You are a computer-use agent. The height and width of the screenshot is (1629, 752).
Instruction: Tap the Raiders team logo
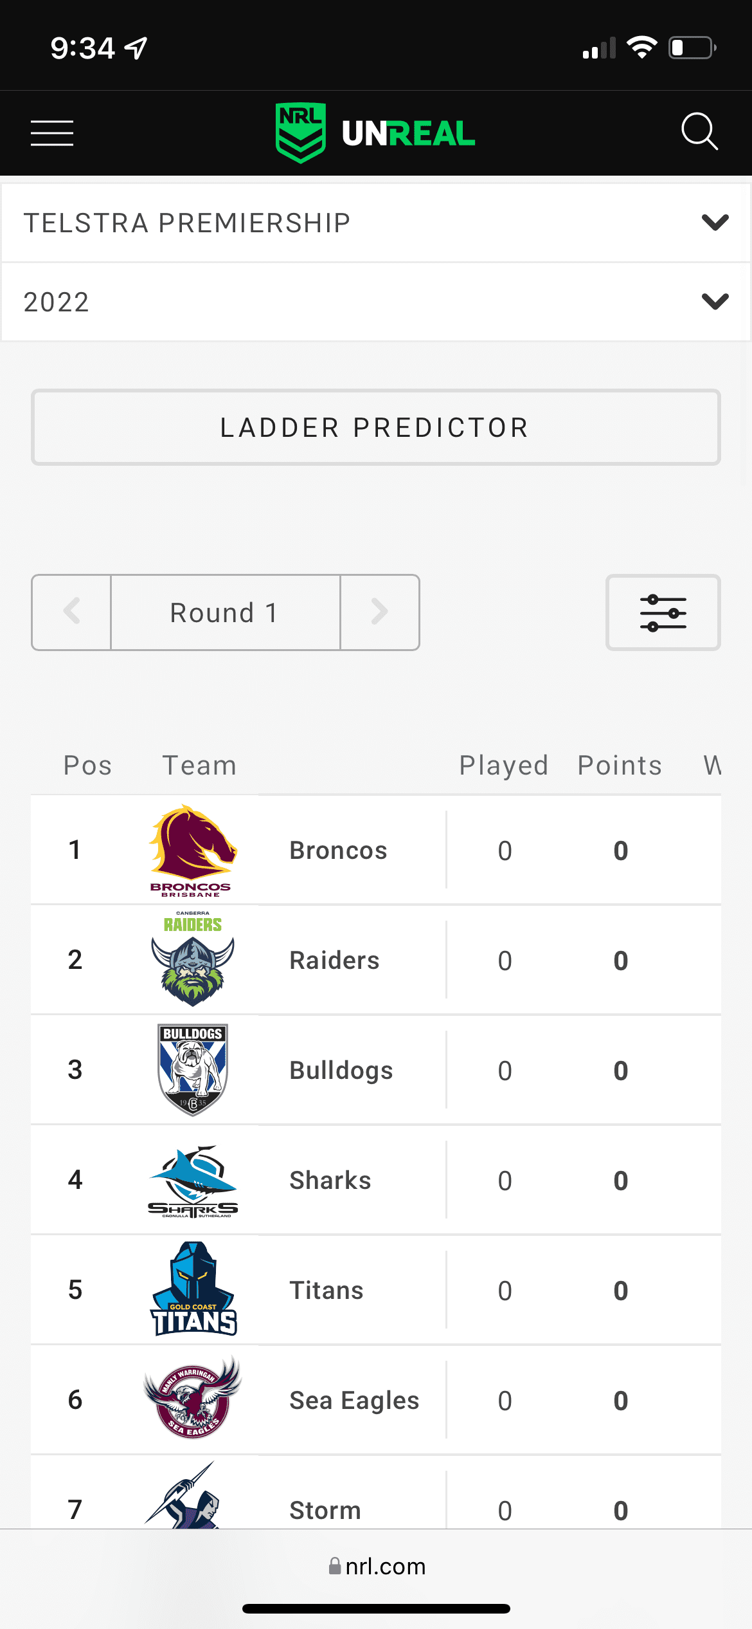[x=192, y=959]
